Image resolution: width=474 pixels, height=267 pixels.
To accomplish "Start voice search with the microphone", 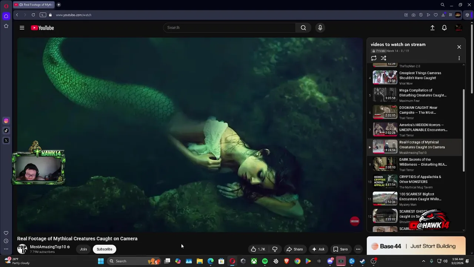I will click(x=320, y=27).
